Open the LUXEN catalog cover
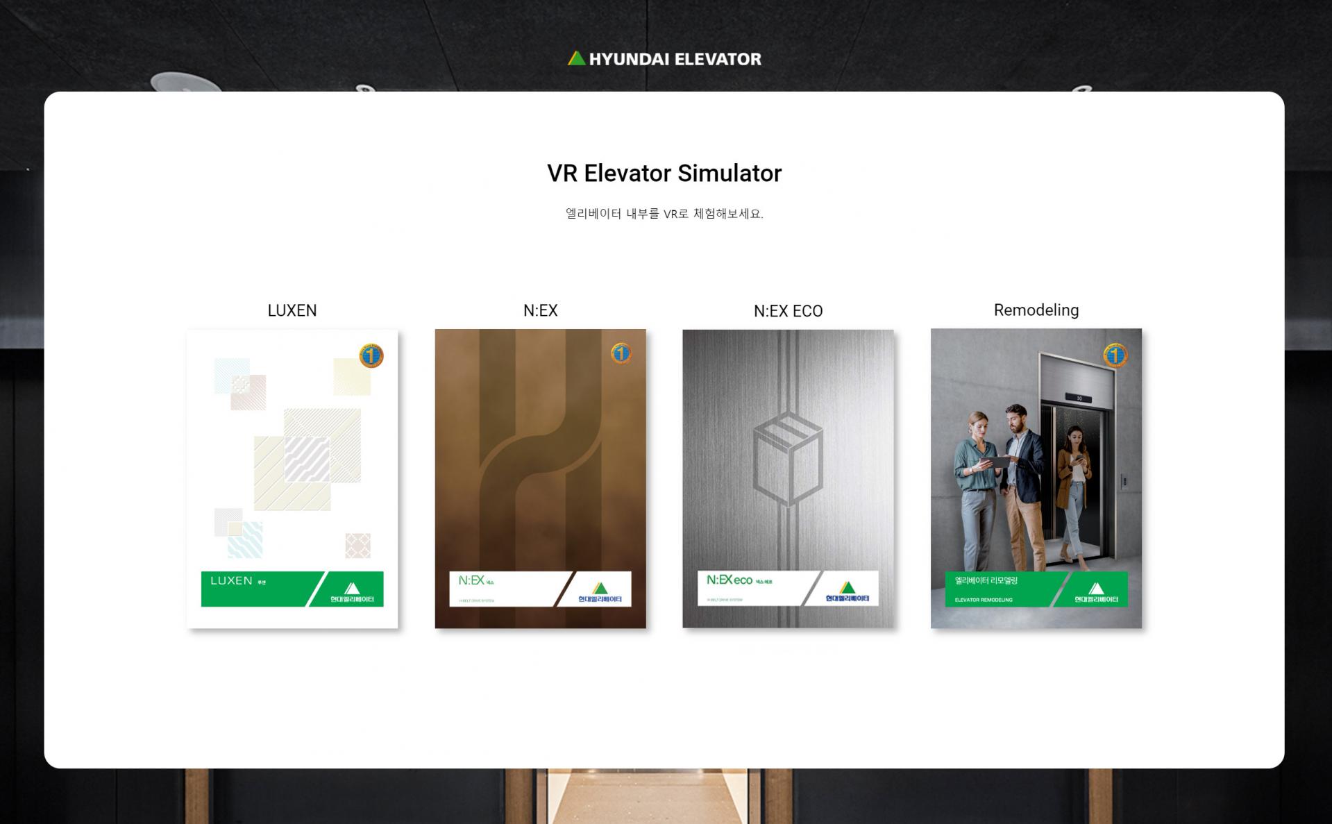 coord(292,479)
